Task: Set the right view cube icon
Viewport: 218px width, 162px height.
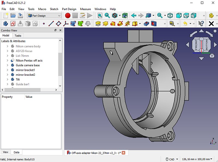Action: [x=193, y=16]
